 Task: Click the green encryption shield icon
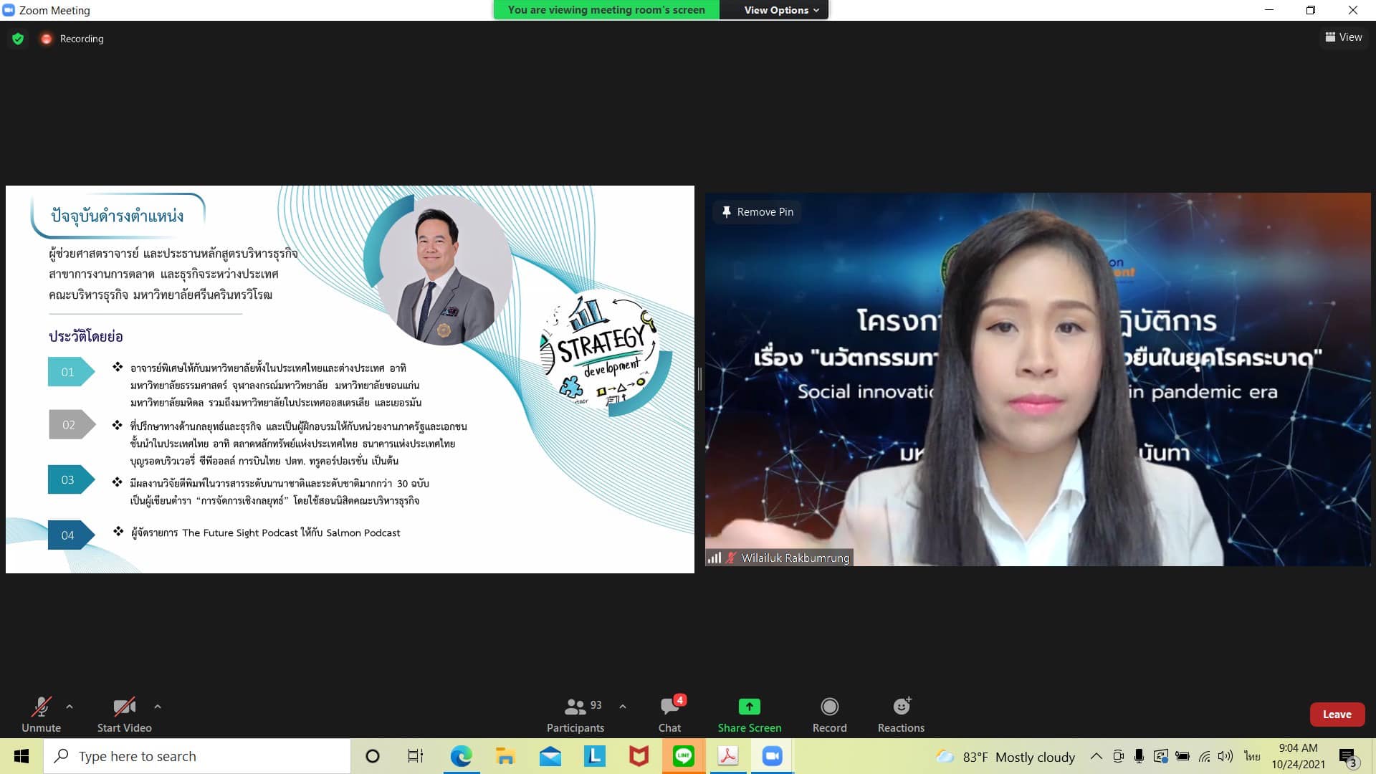(x=18, y=39)
